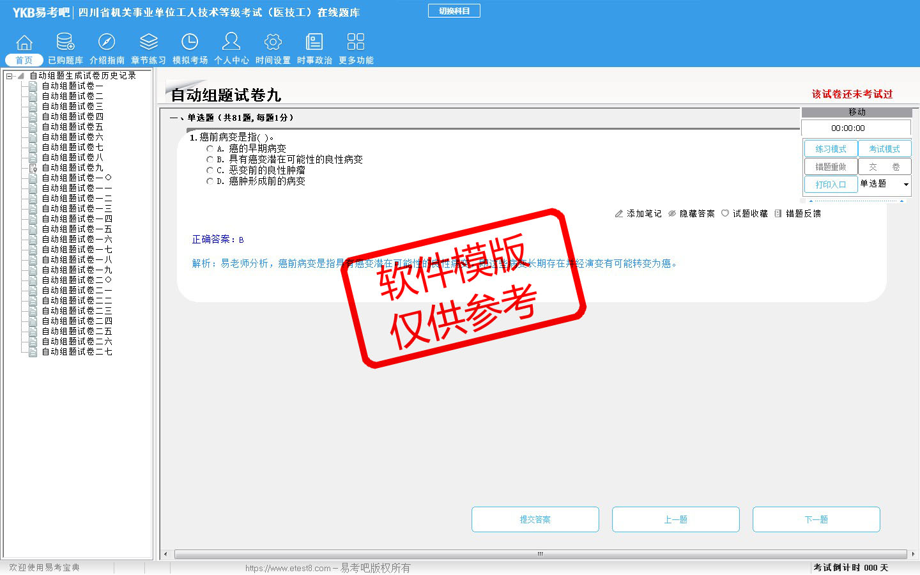920x575 pixels.
Task: Click the https://www.etest8.com status bar link
Action: pyautogui.click(x=288, y=568)
